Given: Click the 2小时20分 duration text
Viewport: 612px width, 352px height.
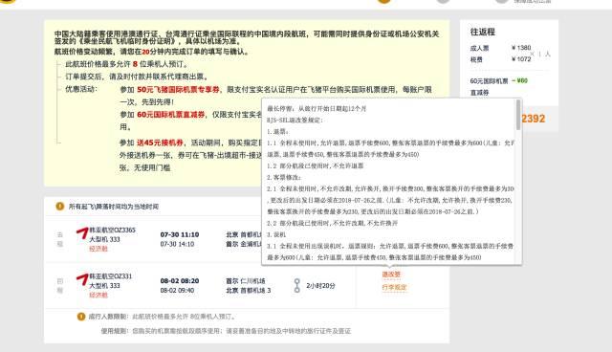Looking at the screenshot, I should pos(320,286).
